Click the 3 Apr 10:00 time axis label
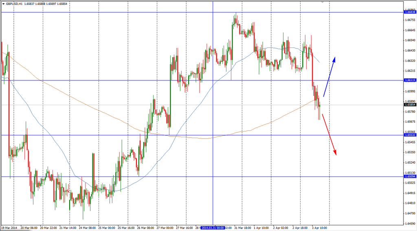 (320, 228)
